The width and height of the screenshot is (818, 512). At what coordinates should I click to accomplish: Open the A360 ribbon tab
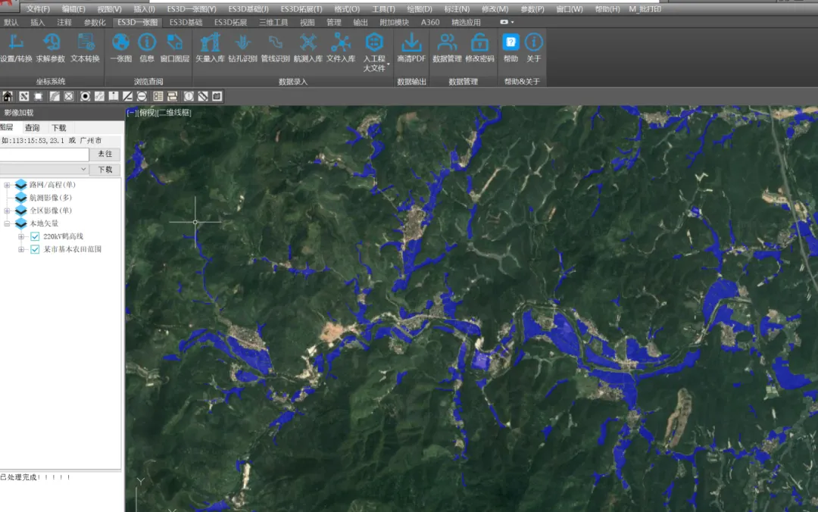tap(430, 23)
